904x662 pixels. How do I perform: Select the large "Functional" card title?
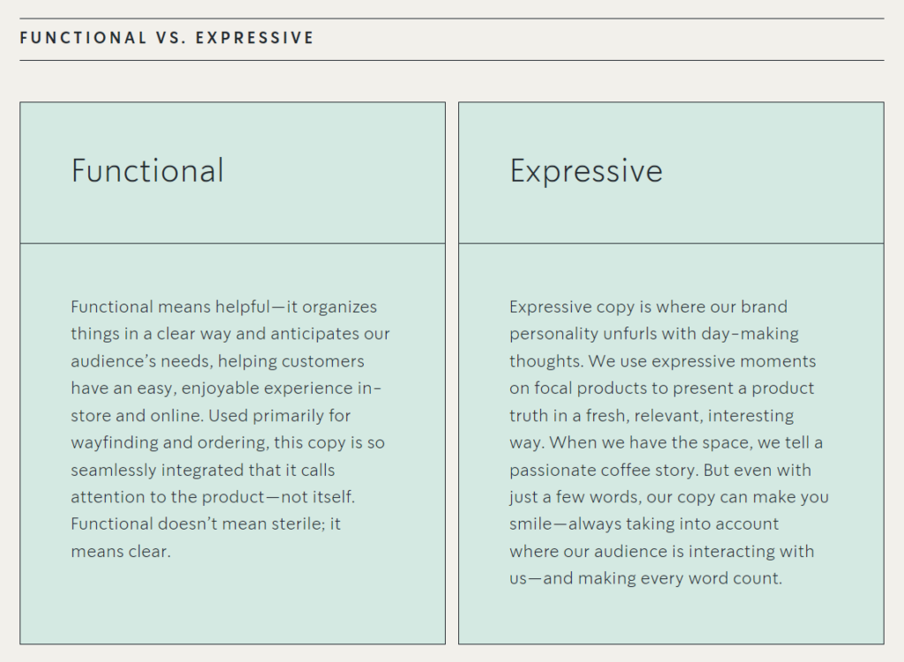pyautogui.click(x=147, y=170)
